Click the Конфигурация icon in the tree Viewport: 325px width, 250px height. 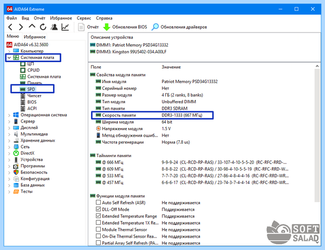(16, 179)
